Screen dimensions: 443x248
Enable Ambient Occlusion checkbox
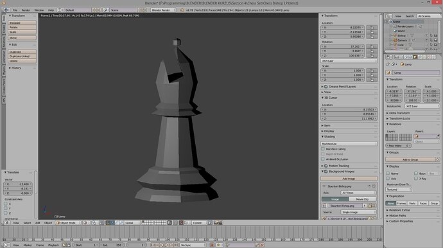click(x=323, y=159)
